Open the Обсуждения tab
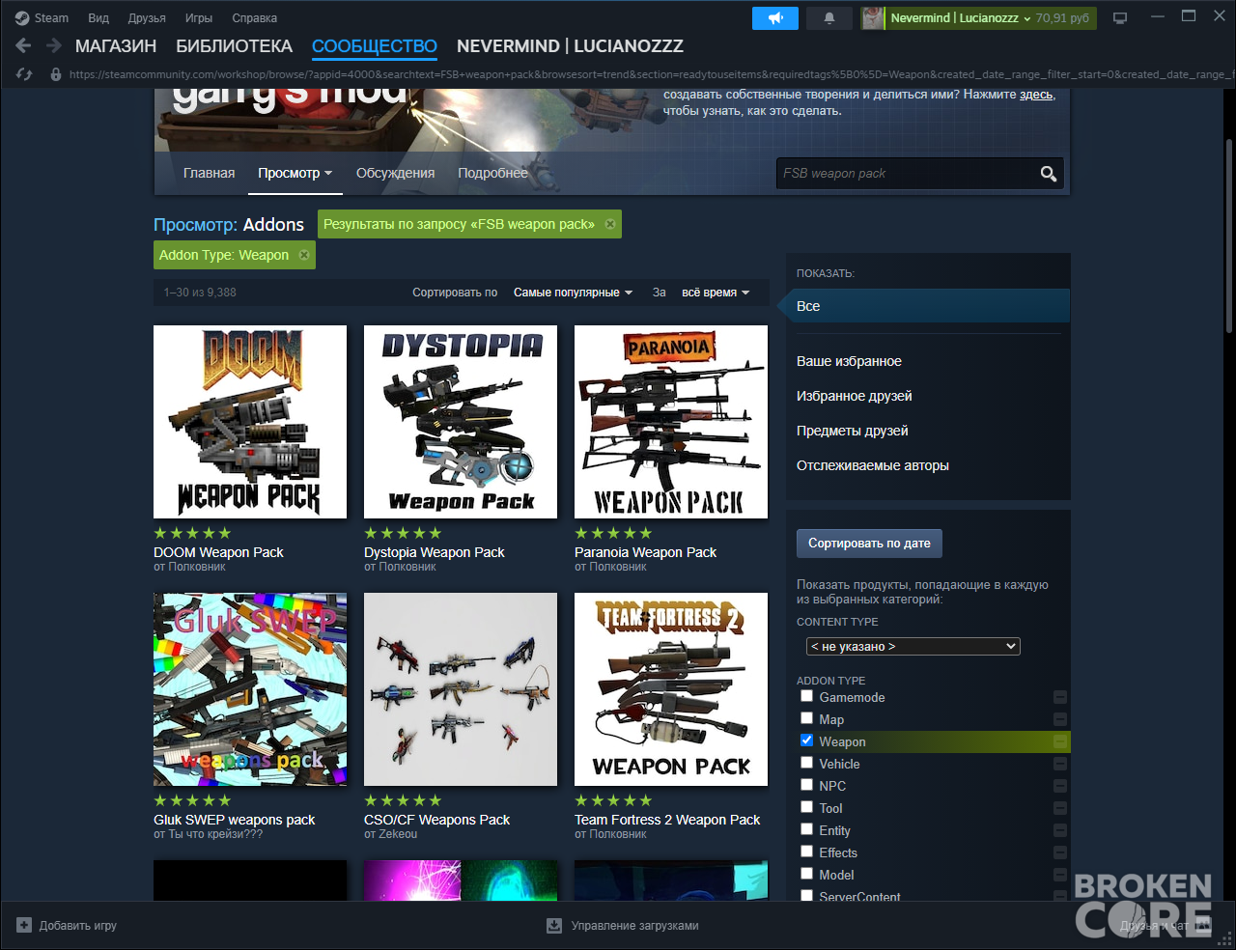 coord(395,173)
